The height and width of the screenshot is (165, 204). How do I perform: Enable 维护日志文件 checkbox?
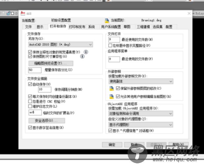(30, 106)
